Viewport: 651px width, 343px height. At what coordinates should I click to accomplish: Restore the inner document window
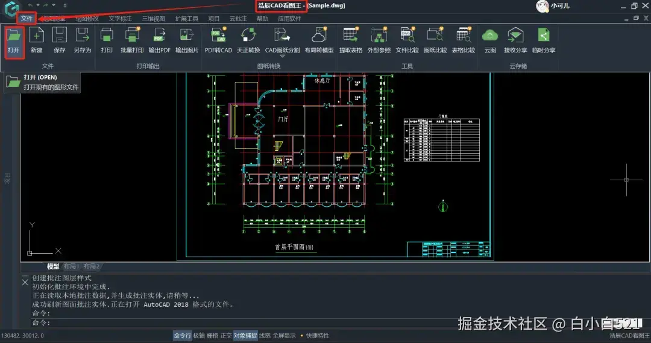click(636, 18)
